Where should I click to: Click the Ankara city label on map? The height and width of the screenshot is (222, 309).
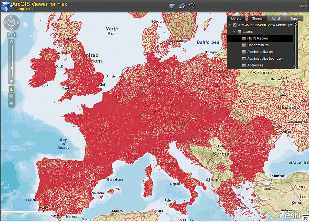[300, 187]
